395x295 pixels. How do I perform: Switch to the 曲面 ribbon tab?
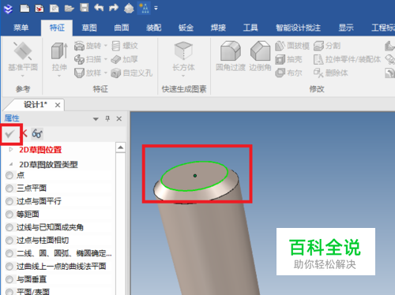click(x=122, y=28)
